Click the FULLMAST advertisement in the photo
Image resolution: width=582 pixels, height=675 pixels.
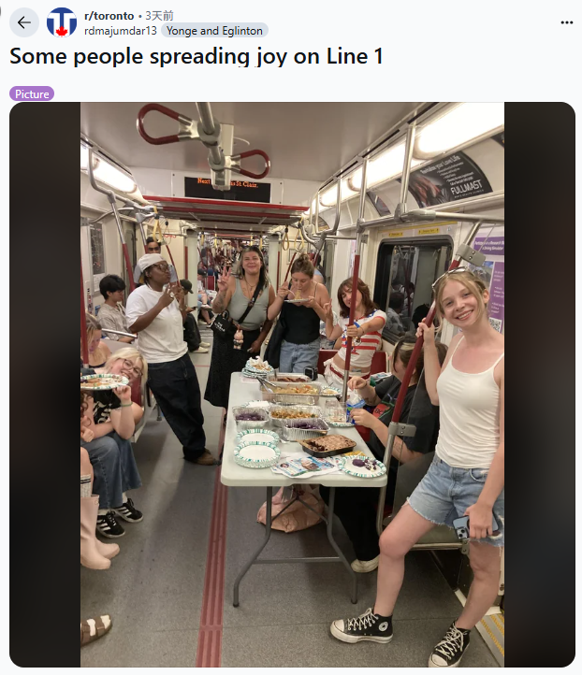coord(449,178)
